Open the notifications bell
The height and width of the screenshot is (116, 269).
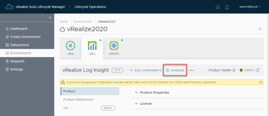click(227, 7)
